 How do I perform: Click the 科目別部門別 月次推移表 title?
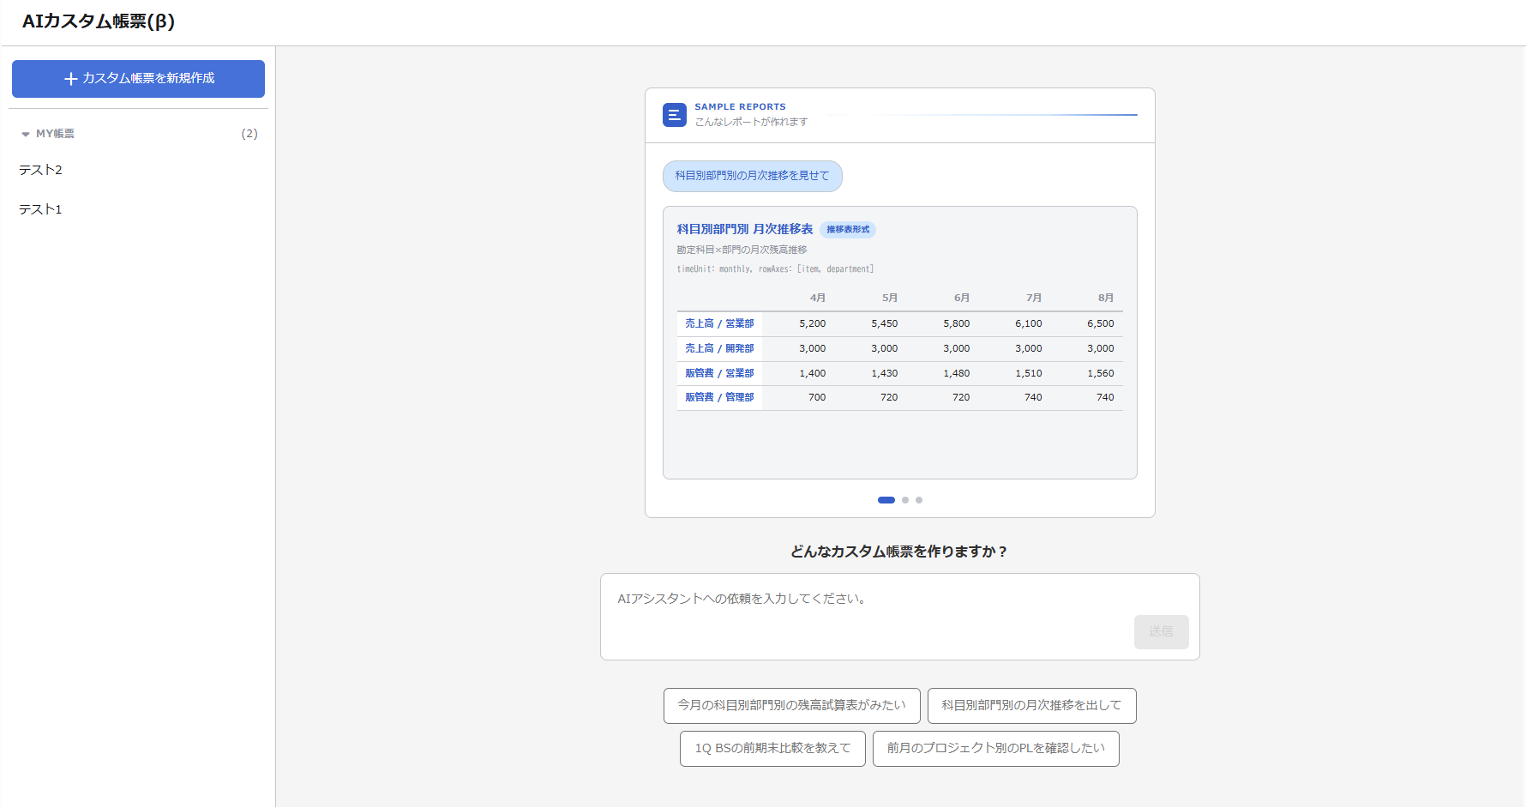click(744, 230)
